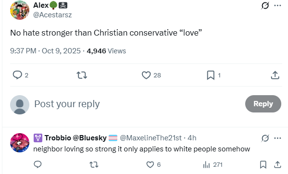
Task: Share Trobbio's reply
Action: click(x=277, y=164)
